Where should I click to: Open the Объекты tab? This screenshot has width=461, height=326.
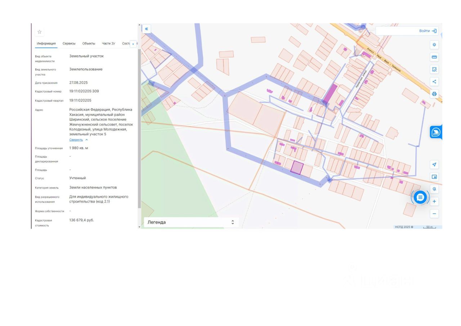pos(89,44)
